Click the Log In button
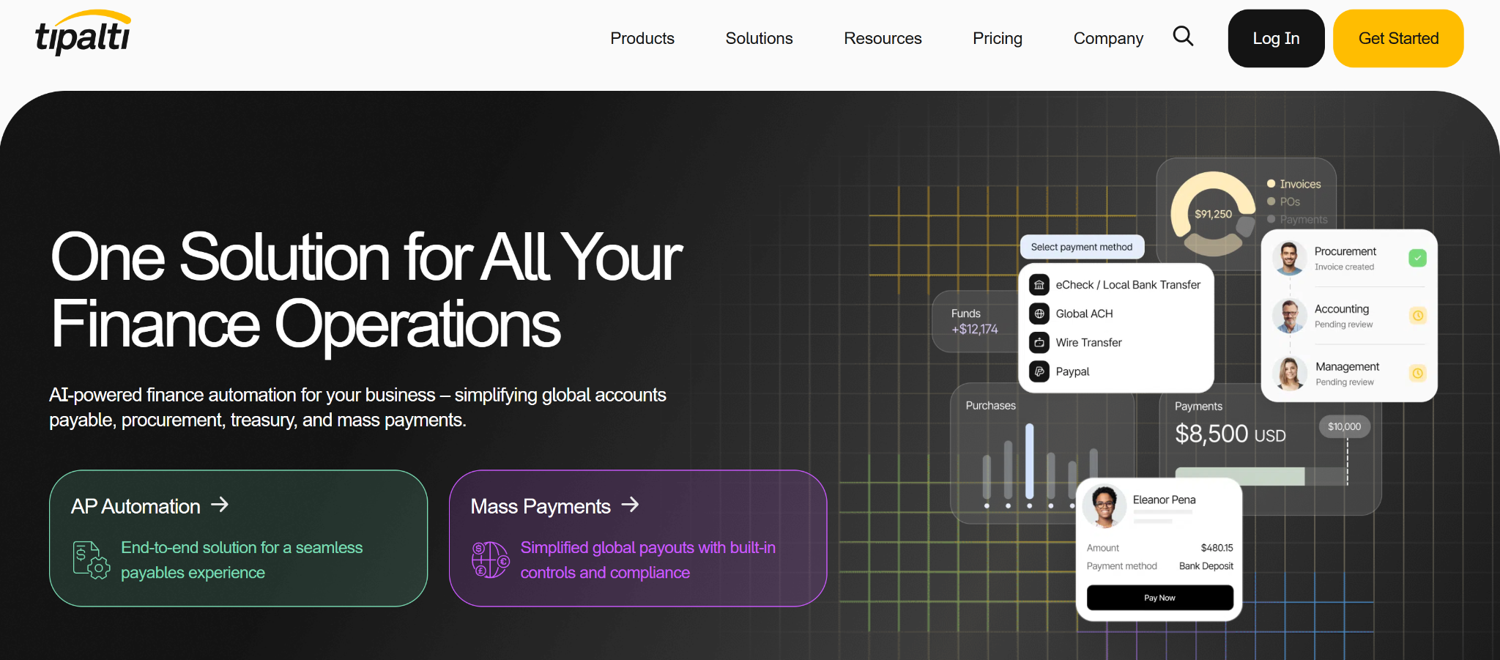The width and height of the screenshot is (1500, 660). pos(1276,38)
